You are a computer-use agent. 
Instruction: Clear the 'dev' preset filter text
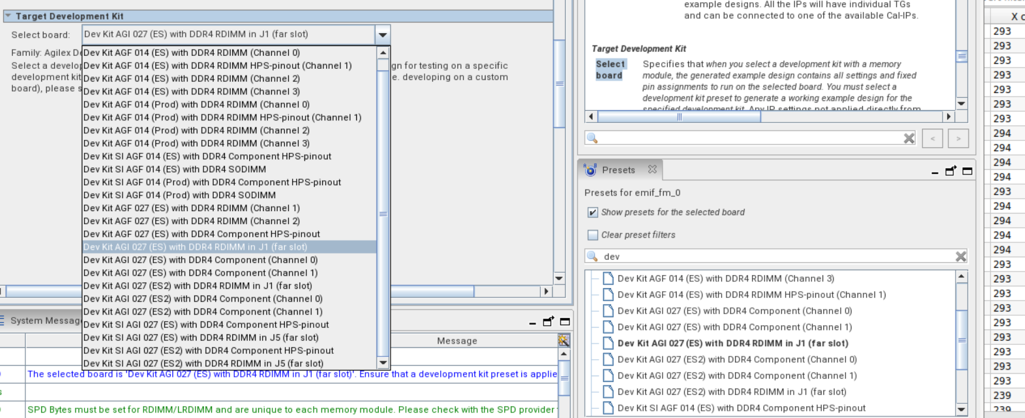[x=960, y=256]
